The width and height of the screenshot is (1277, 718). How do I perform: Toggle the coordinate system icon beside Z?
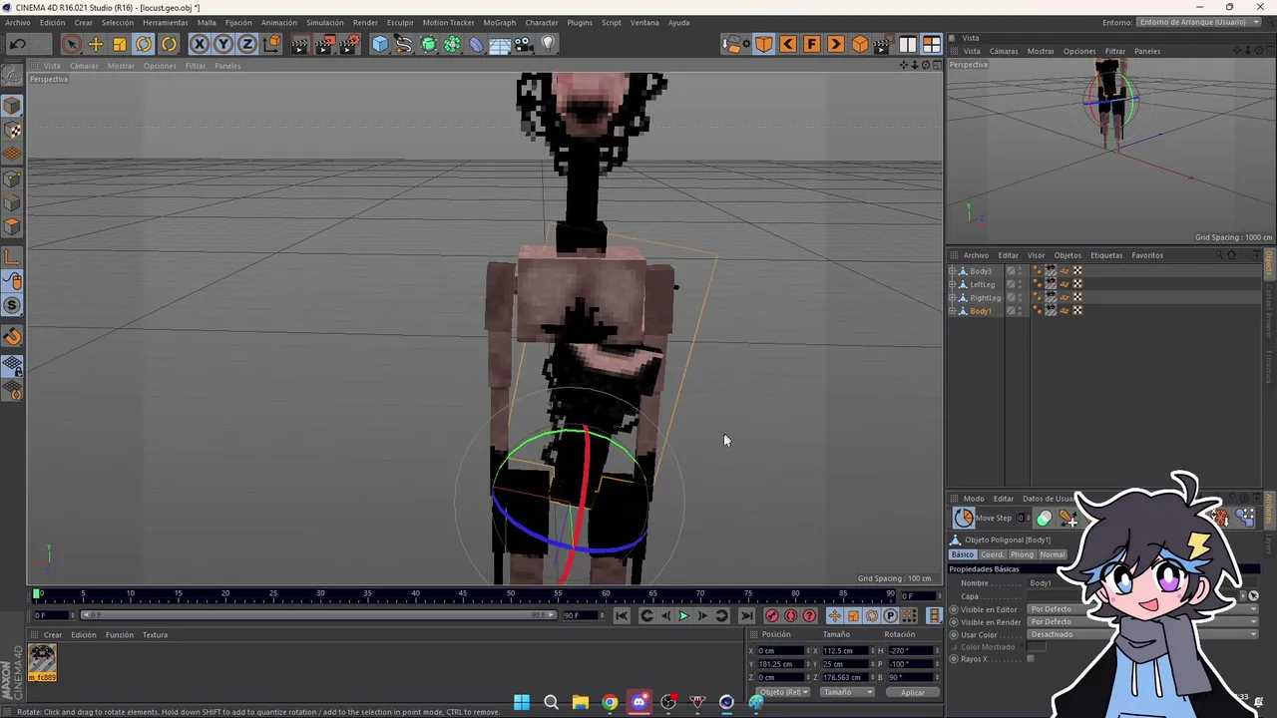[271, 44]
